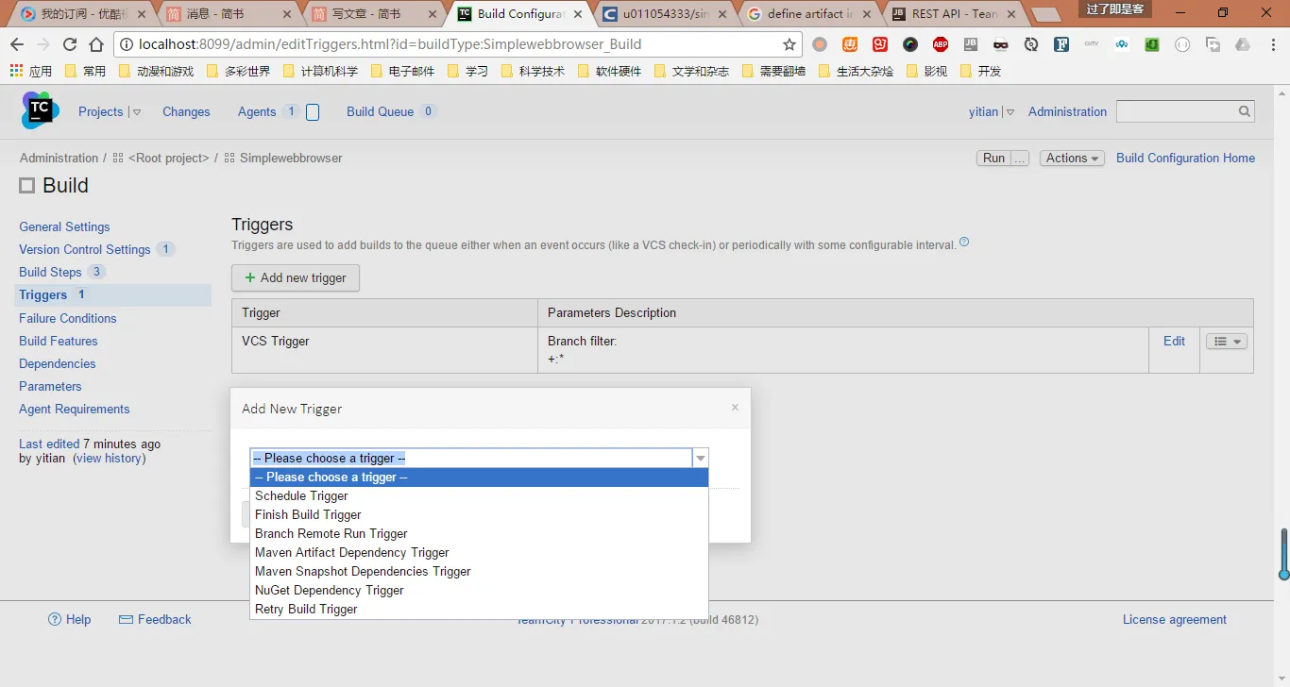Open the Administration link in header

point(1067,111)
